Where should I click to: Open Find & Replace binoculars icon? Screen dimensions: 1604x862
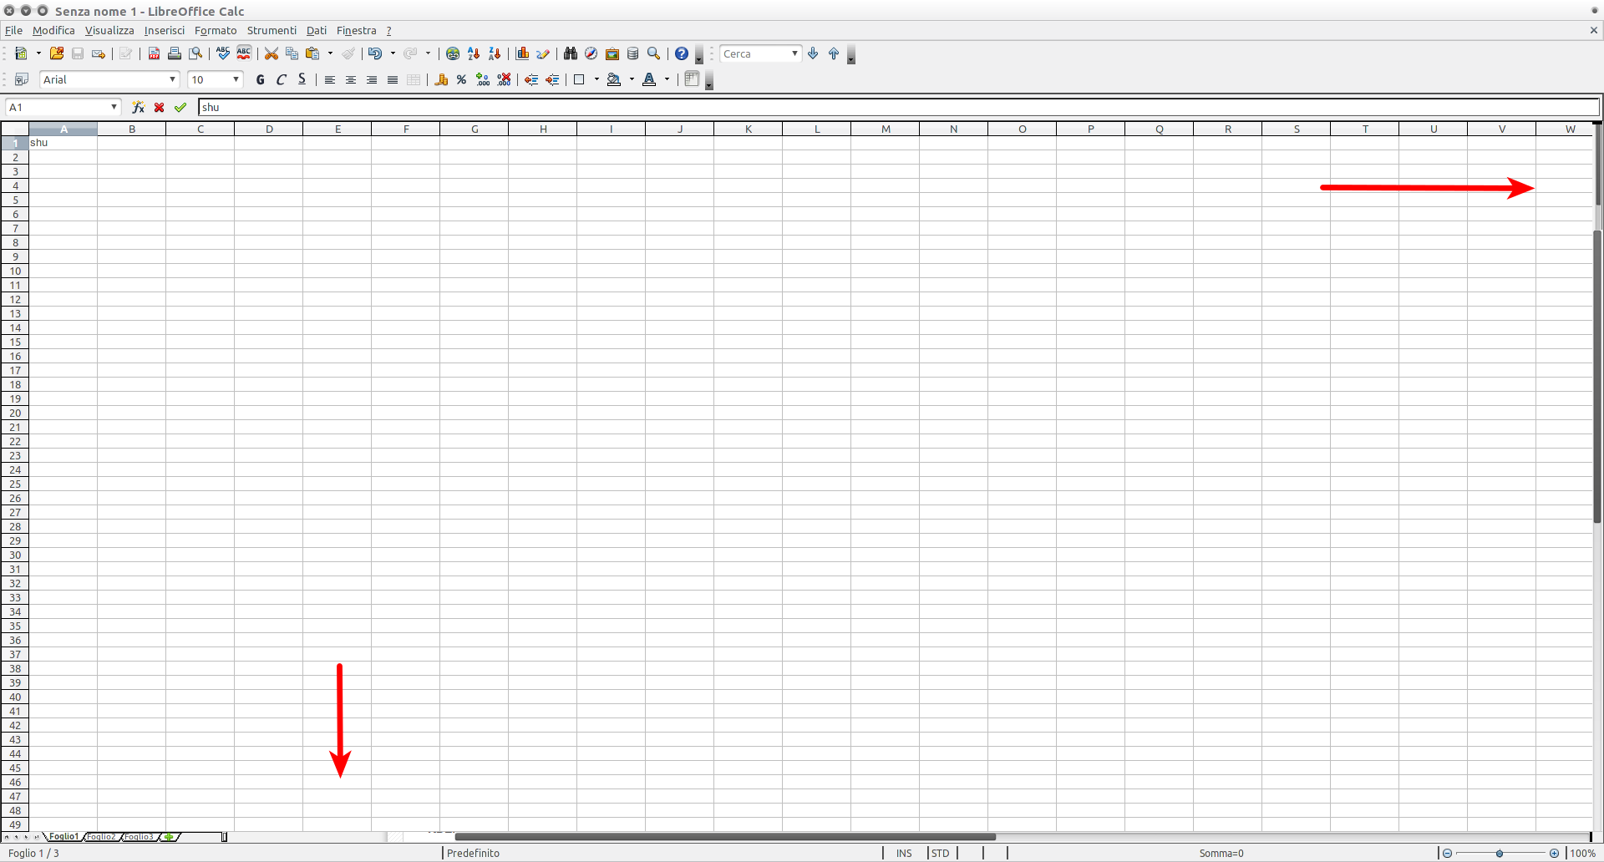click(x=571, y=53)
